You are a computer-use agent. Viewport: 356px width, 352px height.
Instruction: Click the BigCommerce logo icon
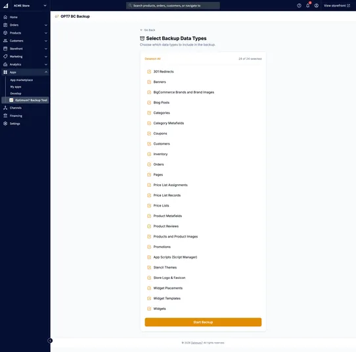point(6,5)
